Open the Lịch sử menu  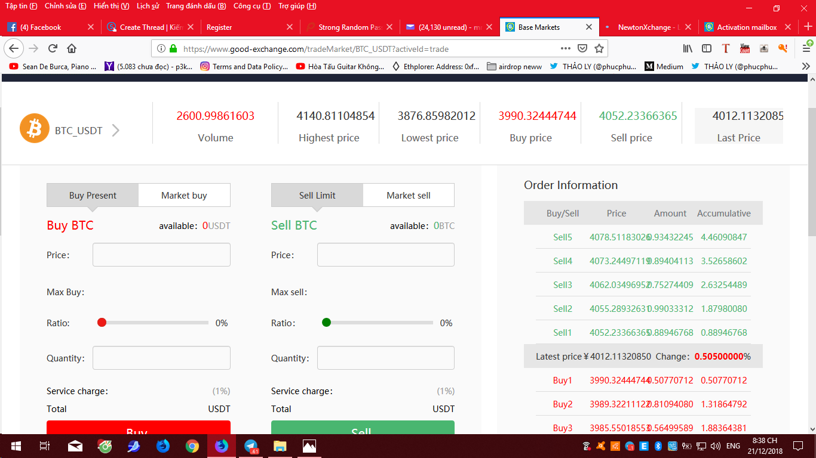pyautogui.click(x=147, y=6)
